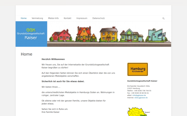Open the Mieter-Info menu item
187x116 pixels.
[x=53, y=18]
